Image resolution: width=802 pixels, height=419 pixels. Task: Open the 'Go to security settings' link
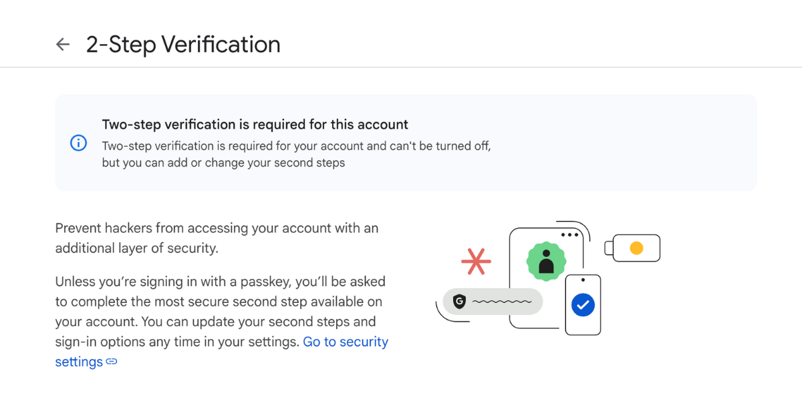[x=345, y=342]
